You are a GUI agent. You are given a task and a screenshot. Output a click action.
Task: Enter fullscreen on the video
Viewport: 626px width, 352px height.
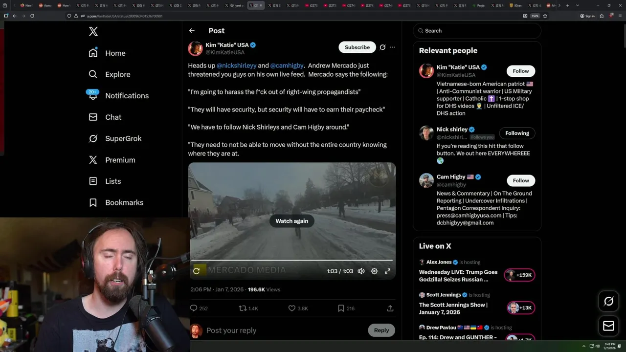coord(387,271)
